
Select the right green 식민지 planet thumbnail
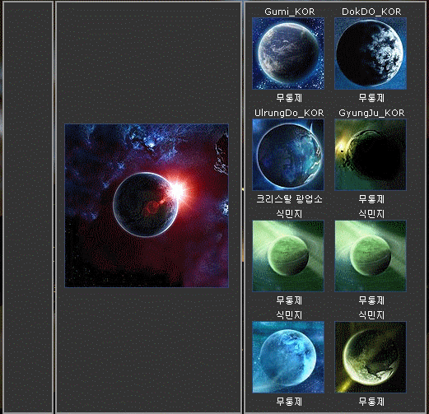pos(371,256)
